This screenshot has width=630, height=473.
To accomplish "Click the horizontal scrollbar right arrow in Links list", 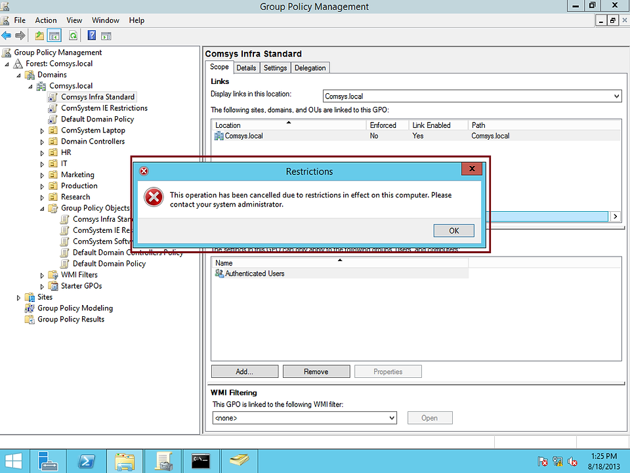I will (x=615, y=216).
